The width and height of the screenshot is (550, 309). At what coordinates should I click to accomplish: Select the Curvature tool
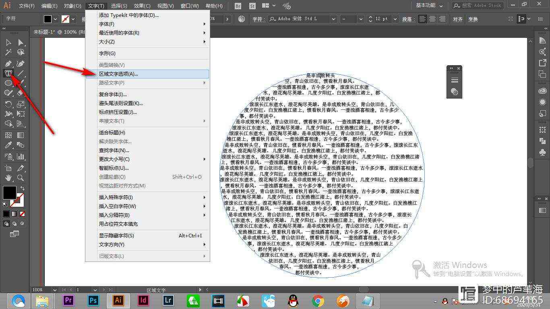[21, 64]
